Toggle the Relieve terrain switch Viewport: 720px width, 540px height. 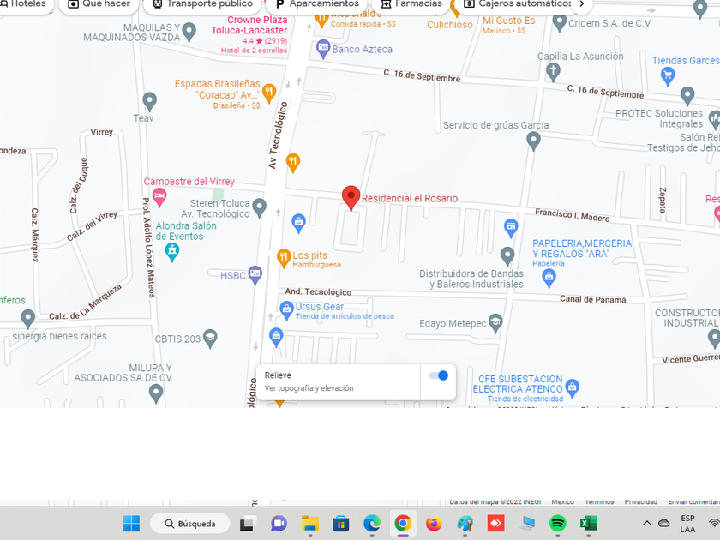(x=439, y=375)
